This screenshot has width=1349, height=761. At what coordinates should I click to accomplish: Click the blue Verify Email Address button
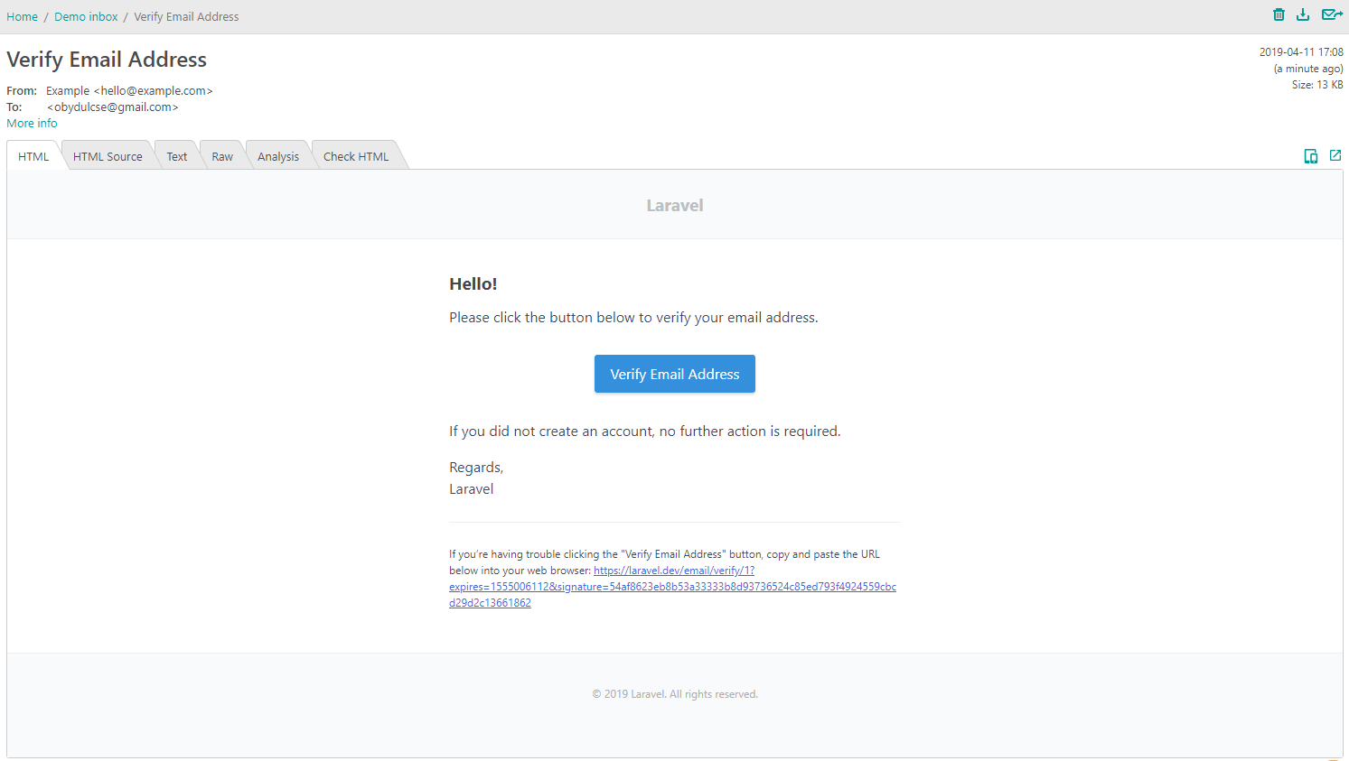point(675,374)
